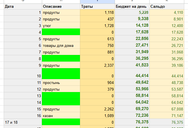The height and width of the screenshot is (128, 188).
Task: Select the green description cell for day 14
Action: pyautogui.click(x=61, y=102)
